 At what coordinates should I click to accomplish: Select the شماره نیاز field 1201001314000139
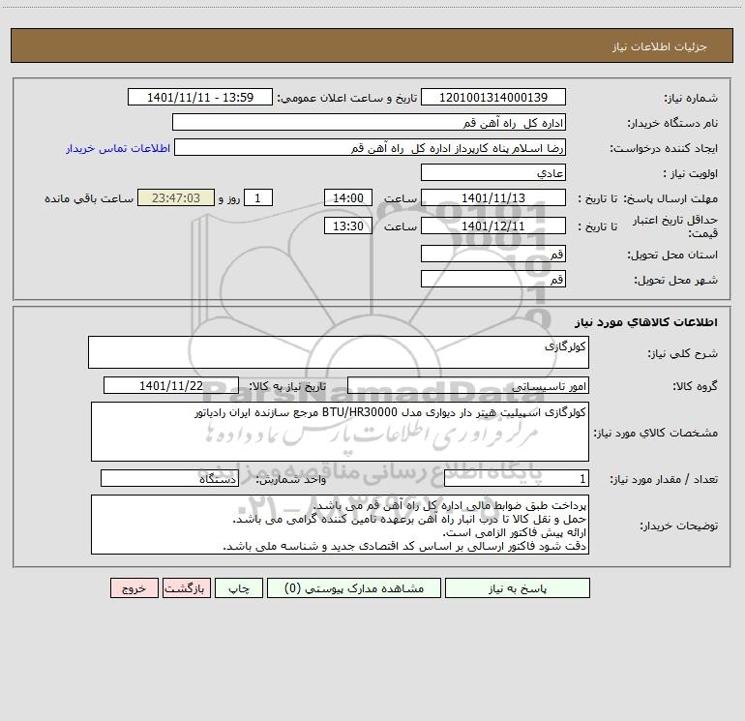coord(493,97)
